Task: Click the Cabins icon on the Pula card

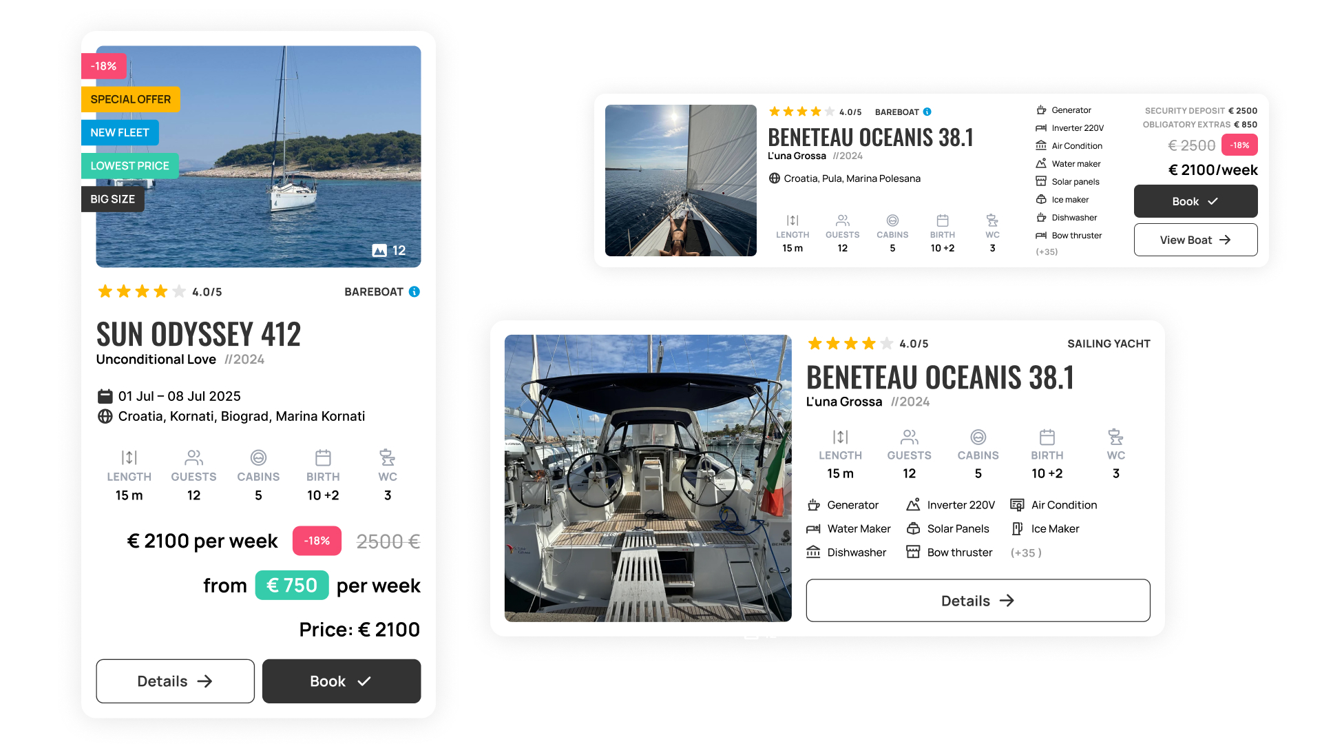Action: pos(892,220)
